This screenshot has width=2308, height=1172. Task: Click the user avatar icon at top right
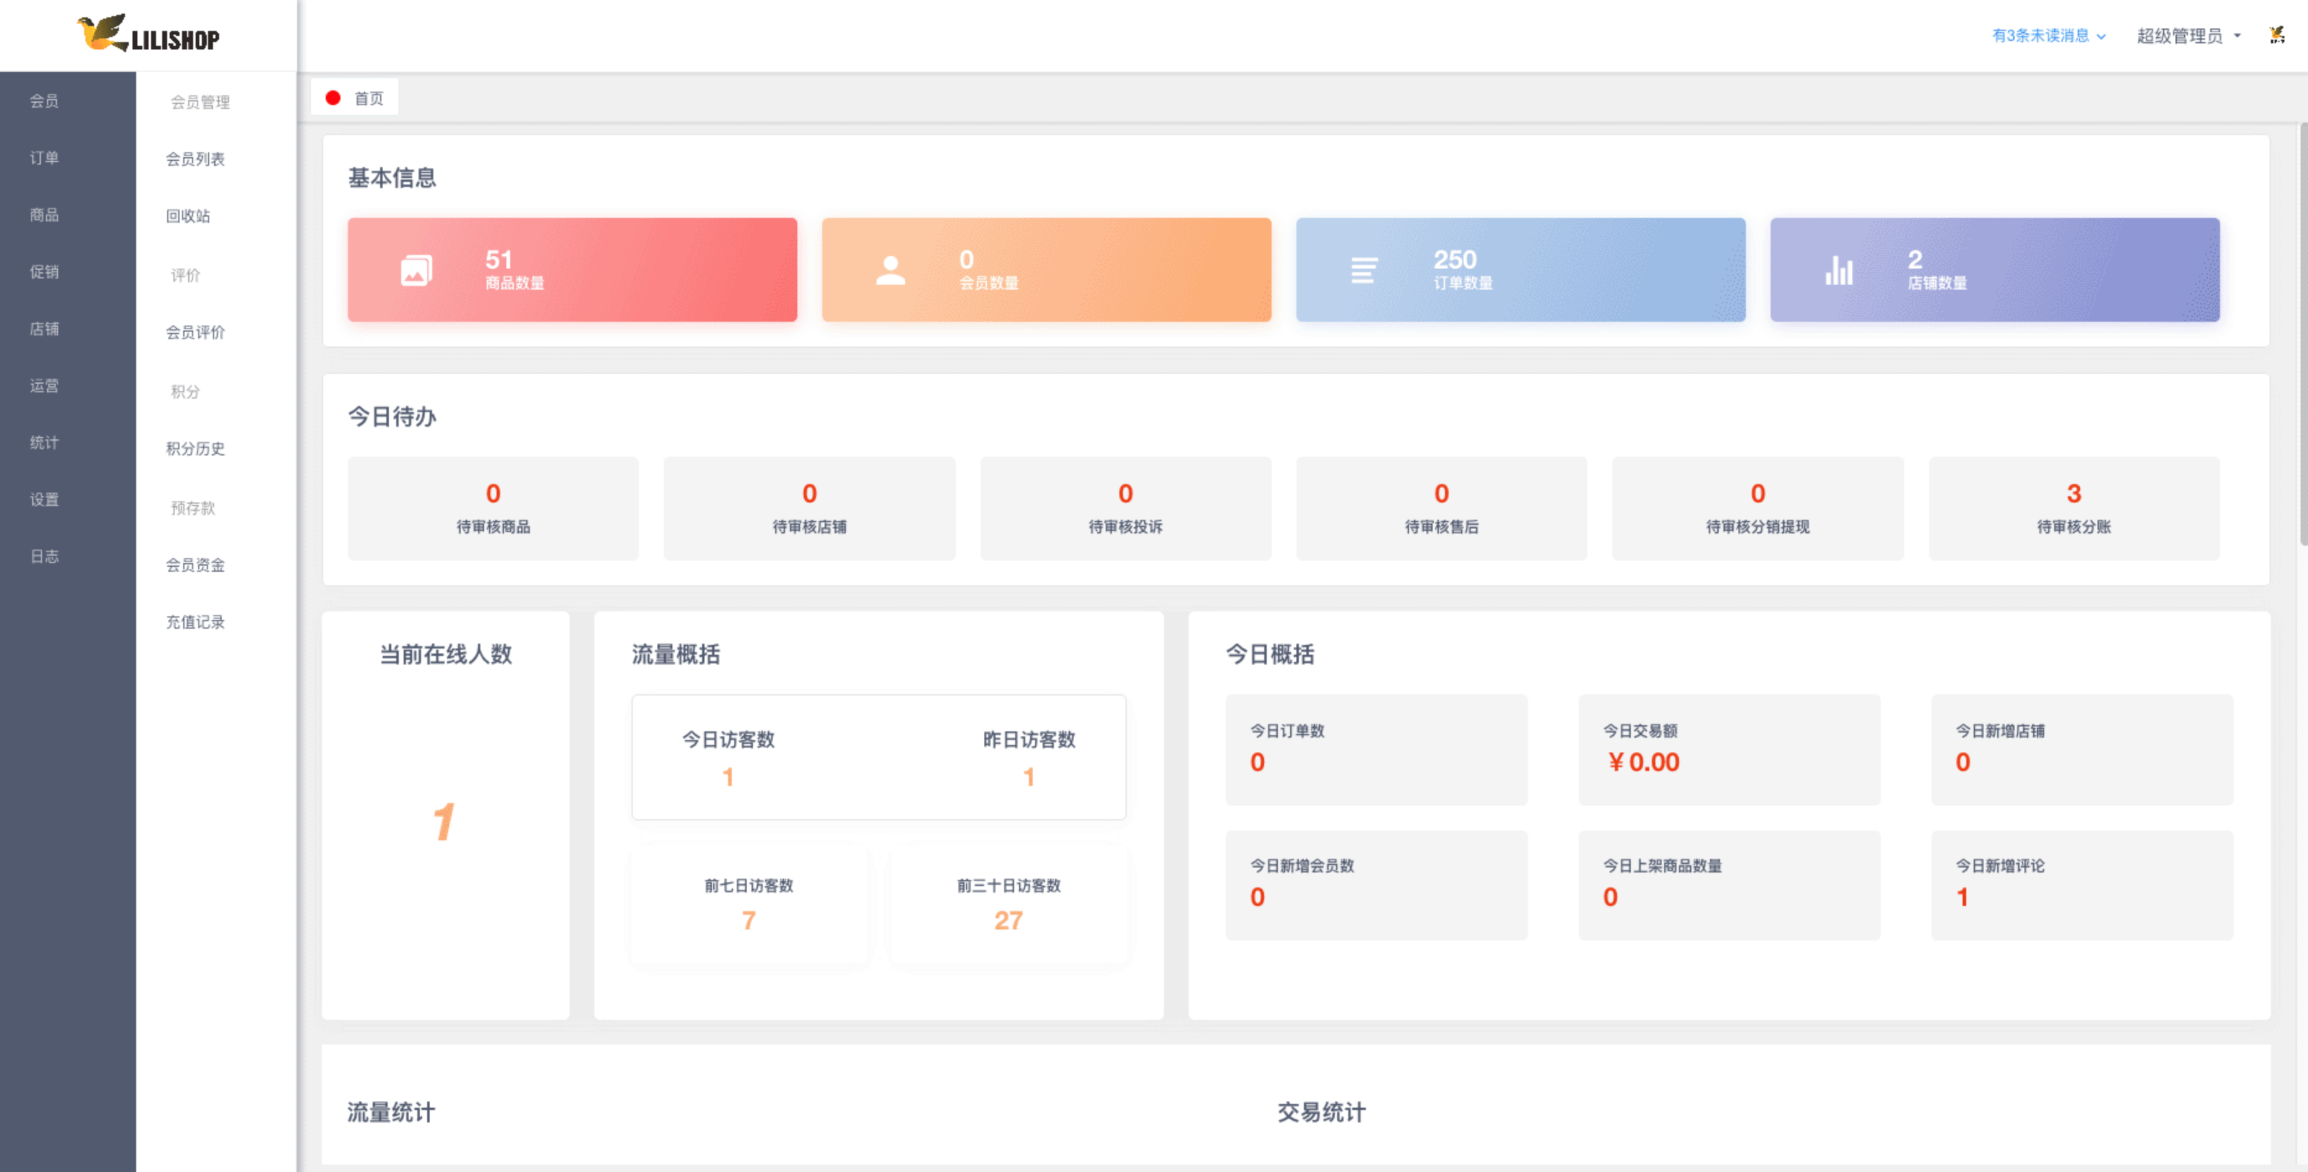pyautogui.click(x=2276, y=35)
